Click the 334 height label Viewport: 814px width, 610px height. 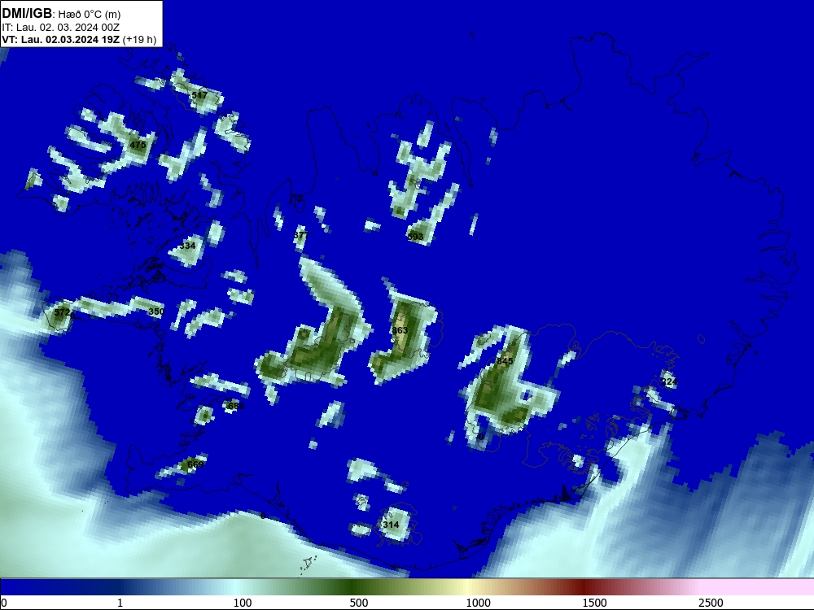pyautogui.click(x=187, y=246)
